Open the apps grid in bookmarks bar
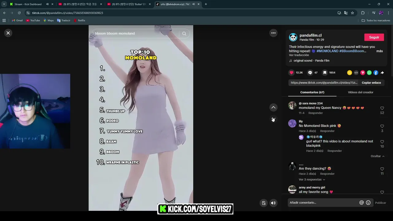 (4, 20)
